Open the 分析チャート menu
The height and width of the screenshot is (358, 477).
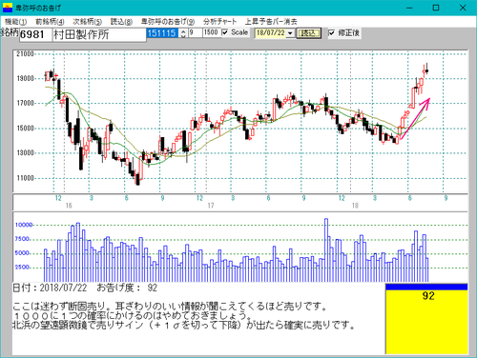coord(220,22)
